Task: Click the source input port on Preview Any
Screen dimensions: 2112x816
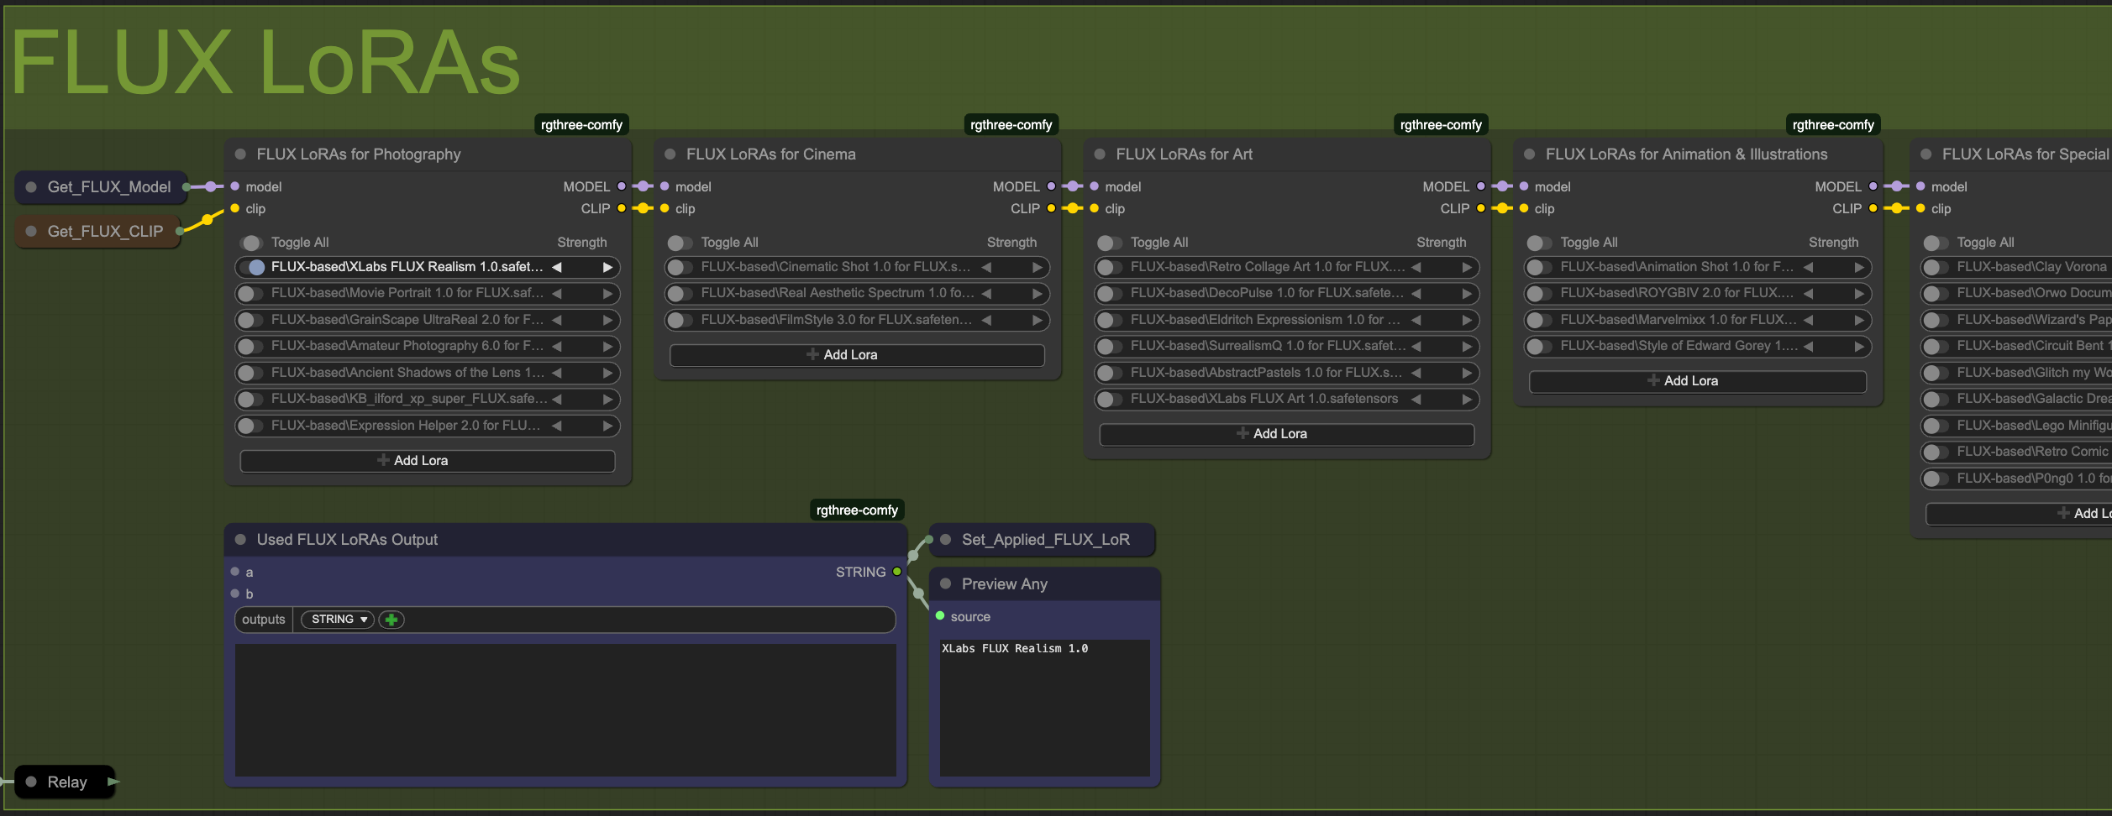Action: (x=940, y=616)
